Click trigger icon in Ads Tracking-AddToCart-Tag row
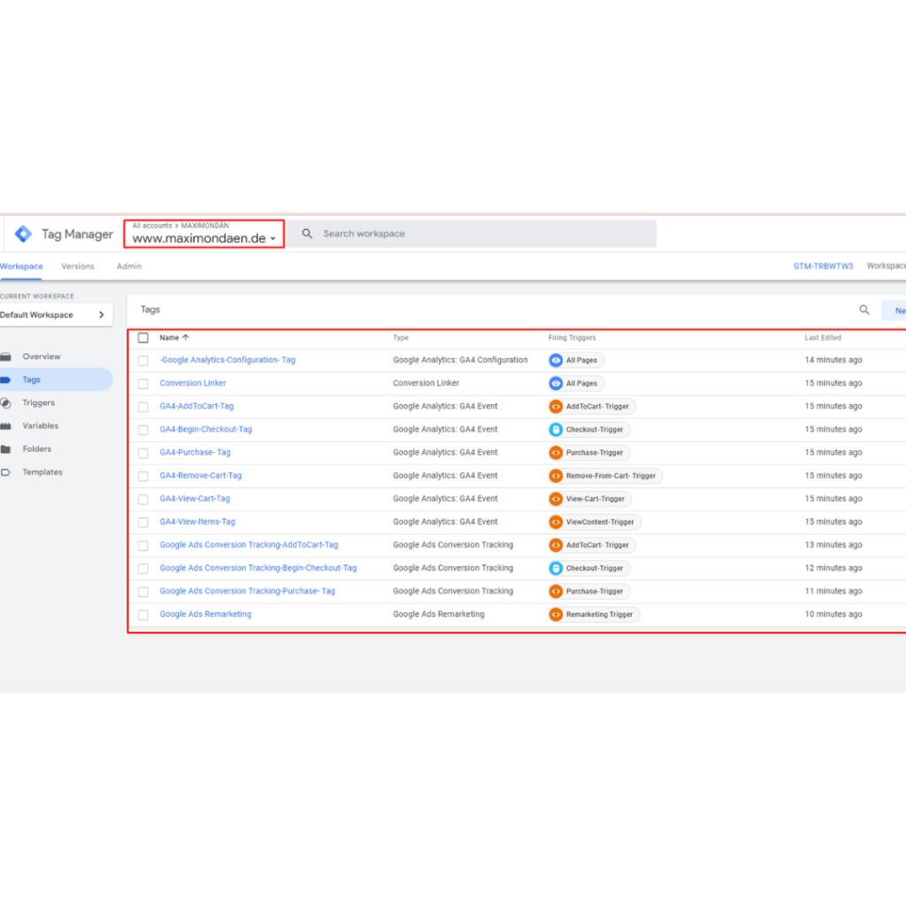 (x=556, y=545)
